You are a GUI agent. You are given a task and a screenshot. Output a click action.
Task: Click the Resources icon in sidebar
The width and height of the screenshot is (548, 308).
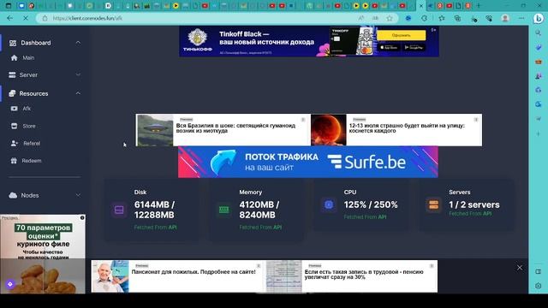(x=12, y=93)
